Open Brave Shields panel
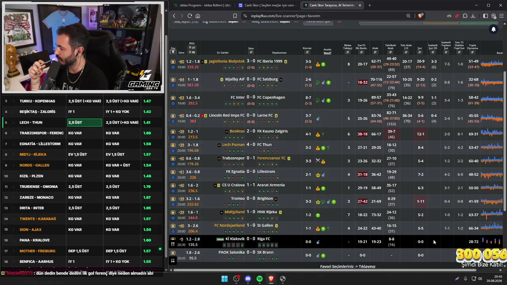 420,16
